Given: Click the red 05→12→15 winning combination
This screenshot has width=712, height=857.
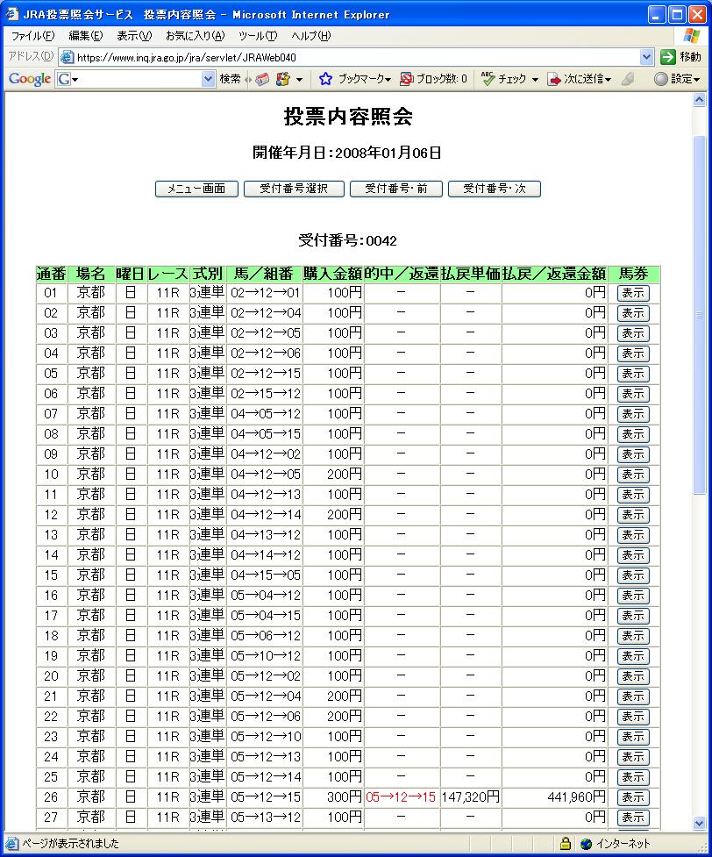Looking at the screenshot, I should pyautogui.click(x=401, y=797).
